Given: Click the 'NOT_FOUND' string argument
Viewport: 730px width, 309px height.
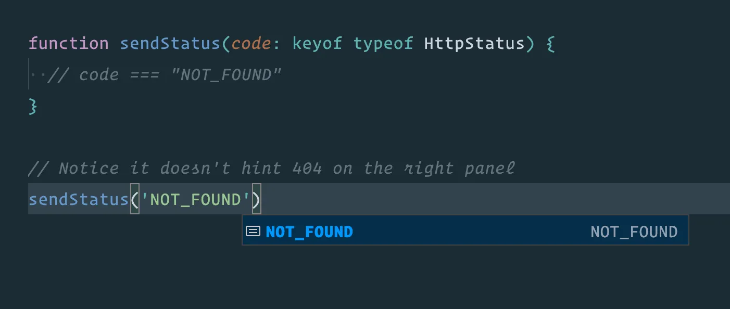Looking at the screenshot, I should tap(195, 199).
